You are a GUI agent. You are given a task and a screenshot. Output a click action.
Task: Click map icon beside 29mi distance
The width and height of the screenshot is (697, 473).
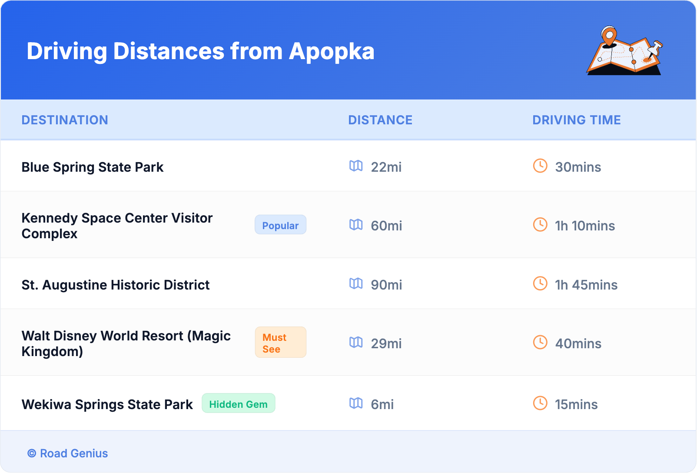[x=356, y=343]
